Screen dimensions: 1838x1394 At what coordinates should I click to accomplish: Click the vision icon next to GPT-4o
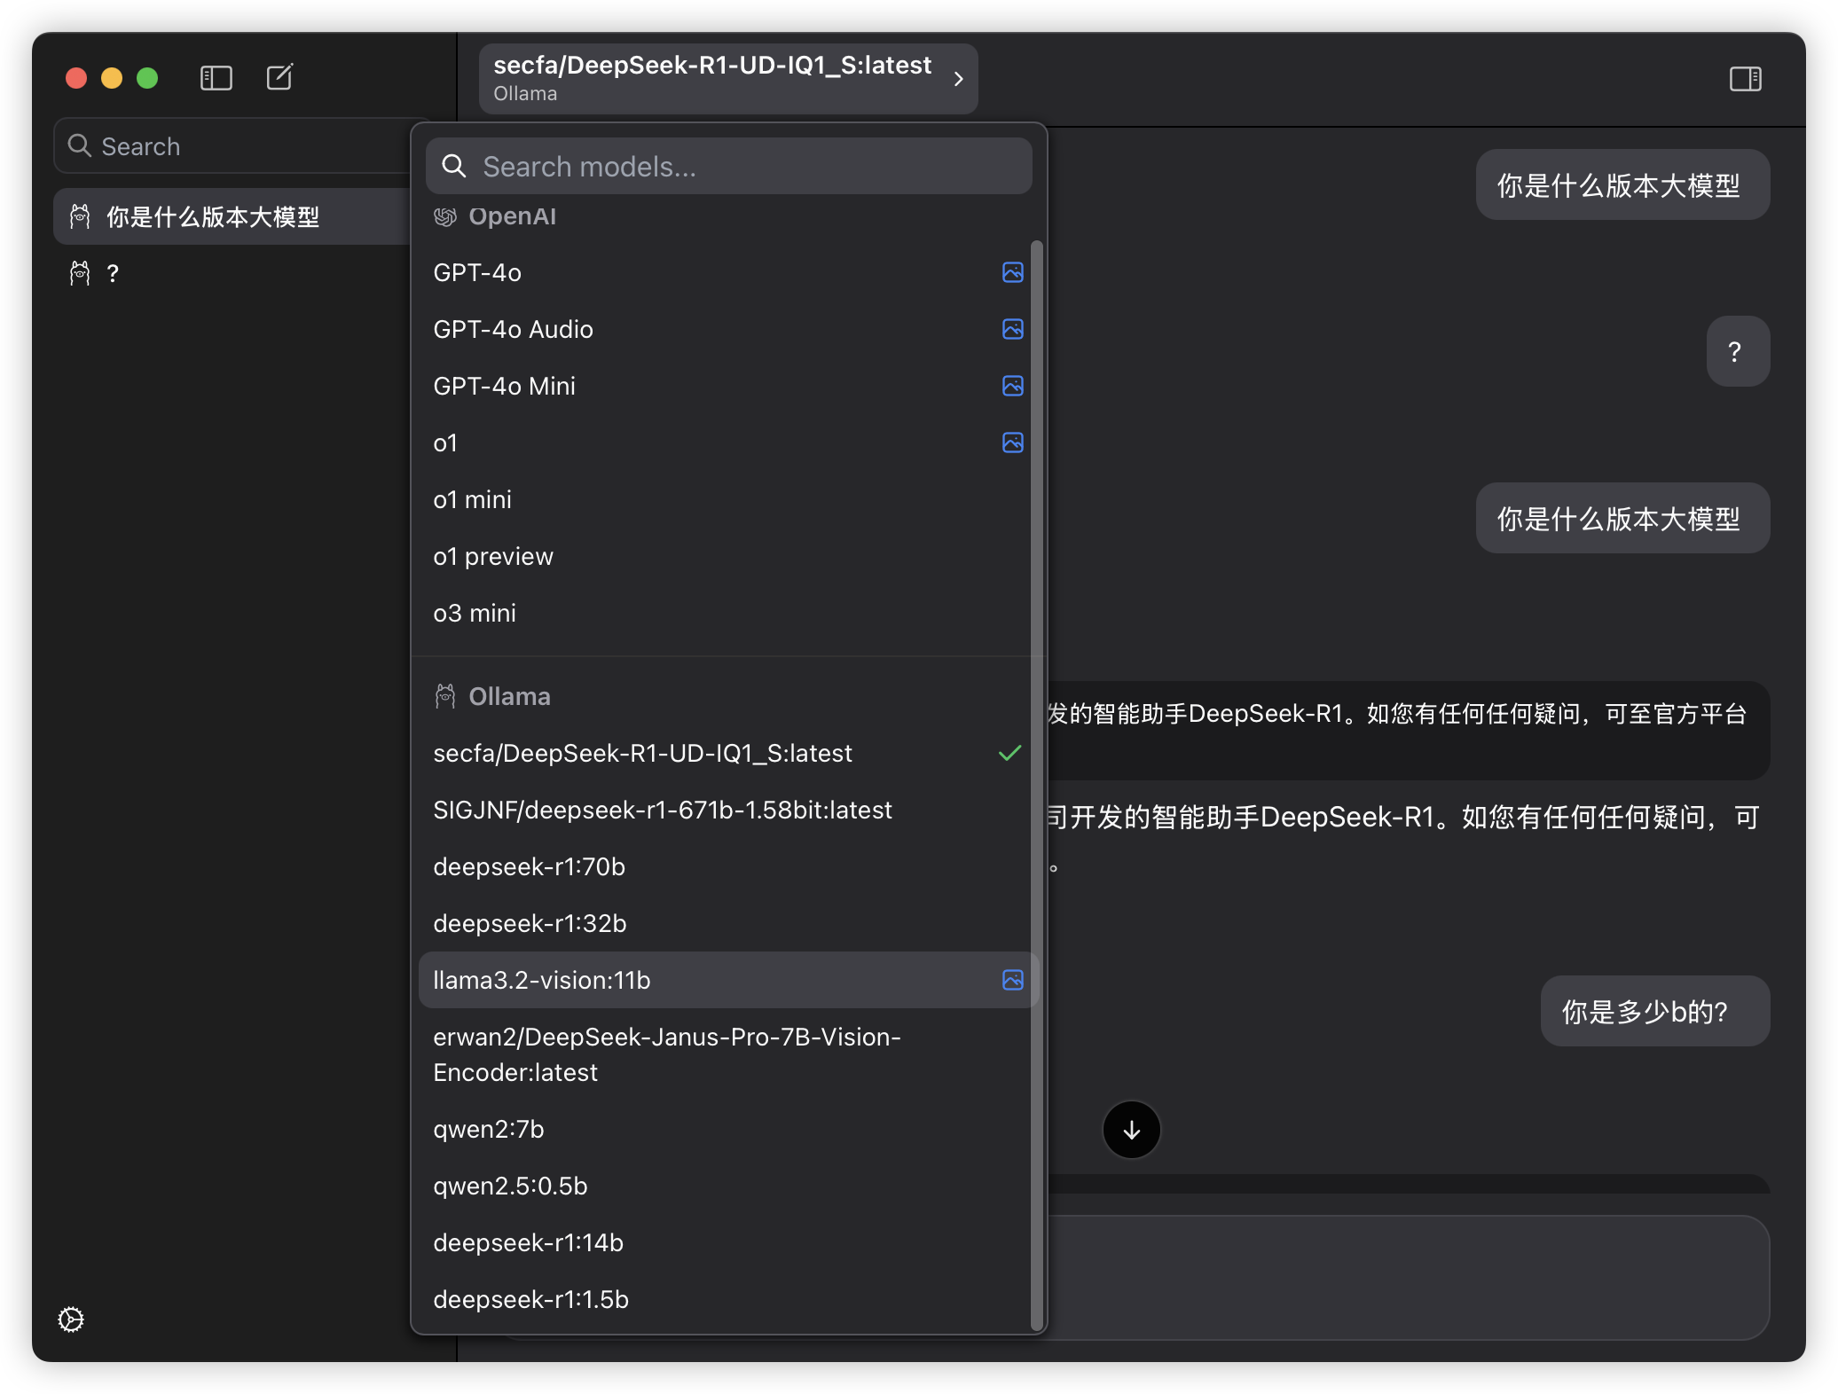1012,272
